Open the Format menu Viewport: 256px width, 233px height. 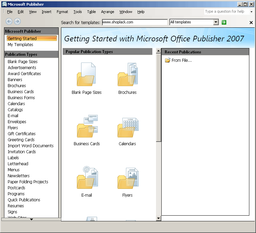click(62, 12)
